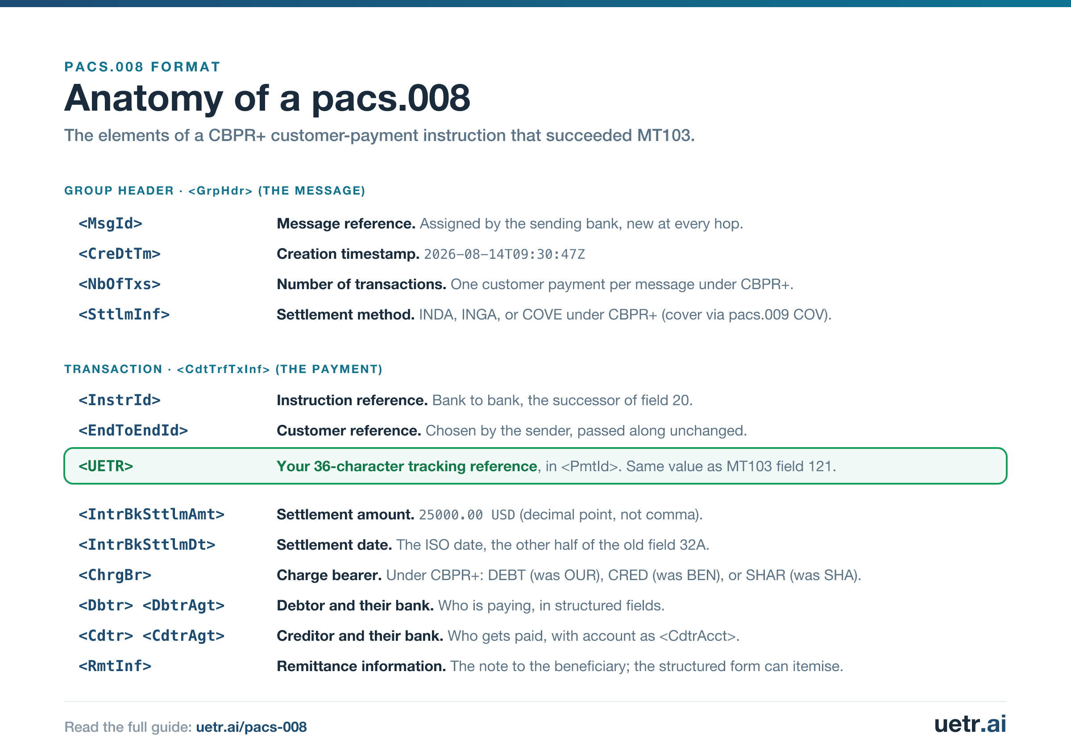Screen dimensions: 1071x755
Task: Click the 'Creditor and their bank.' label
Action: 360,636
